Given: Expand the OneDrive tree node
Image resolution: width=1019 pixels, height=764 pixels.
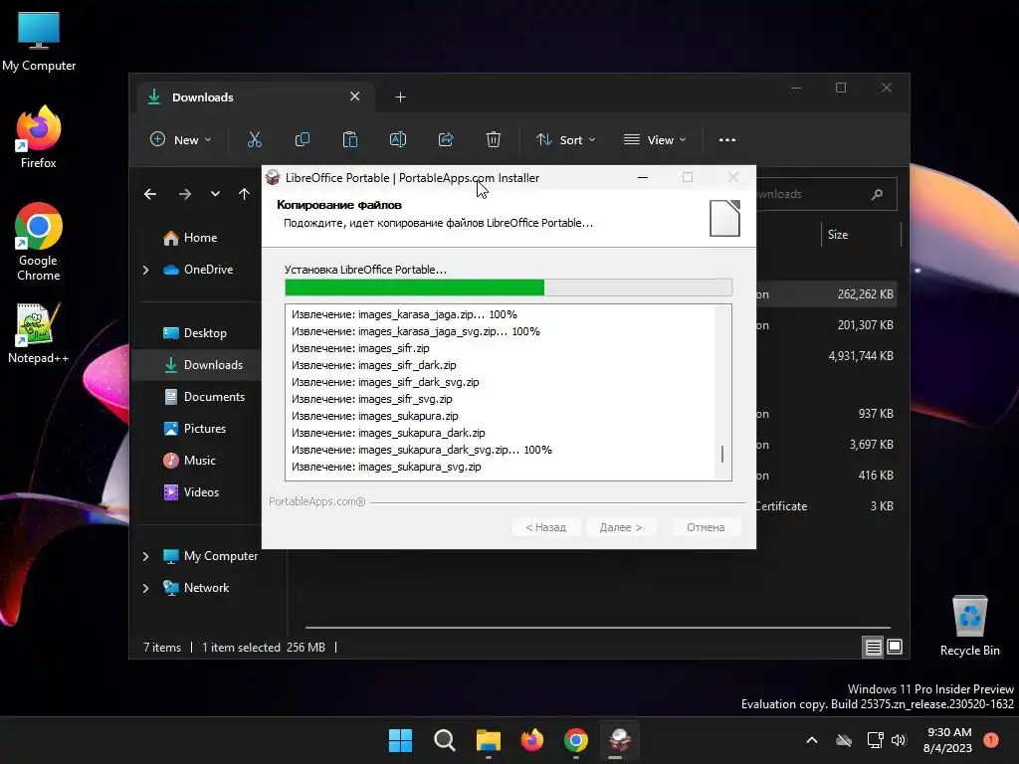Looking at the screenshot, I should click(x=145, y=270).
